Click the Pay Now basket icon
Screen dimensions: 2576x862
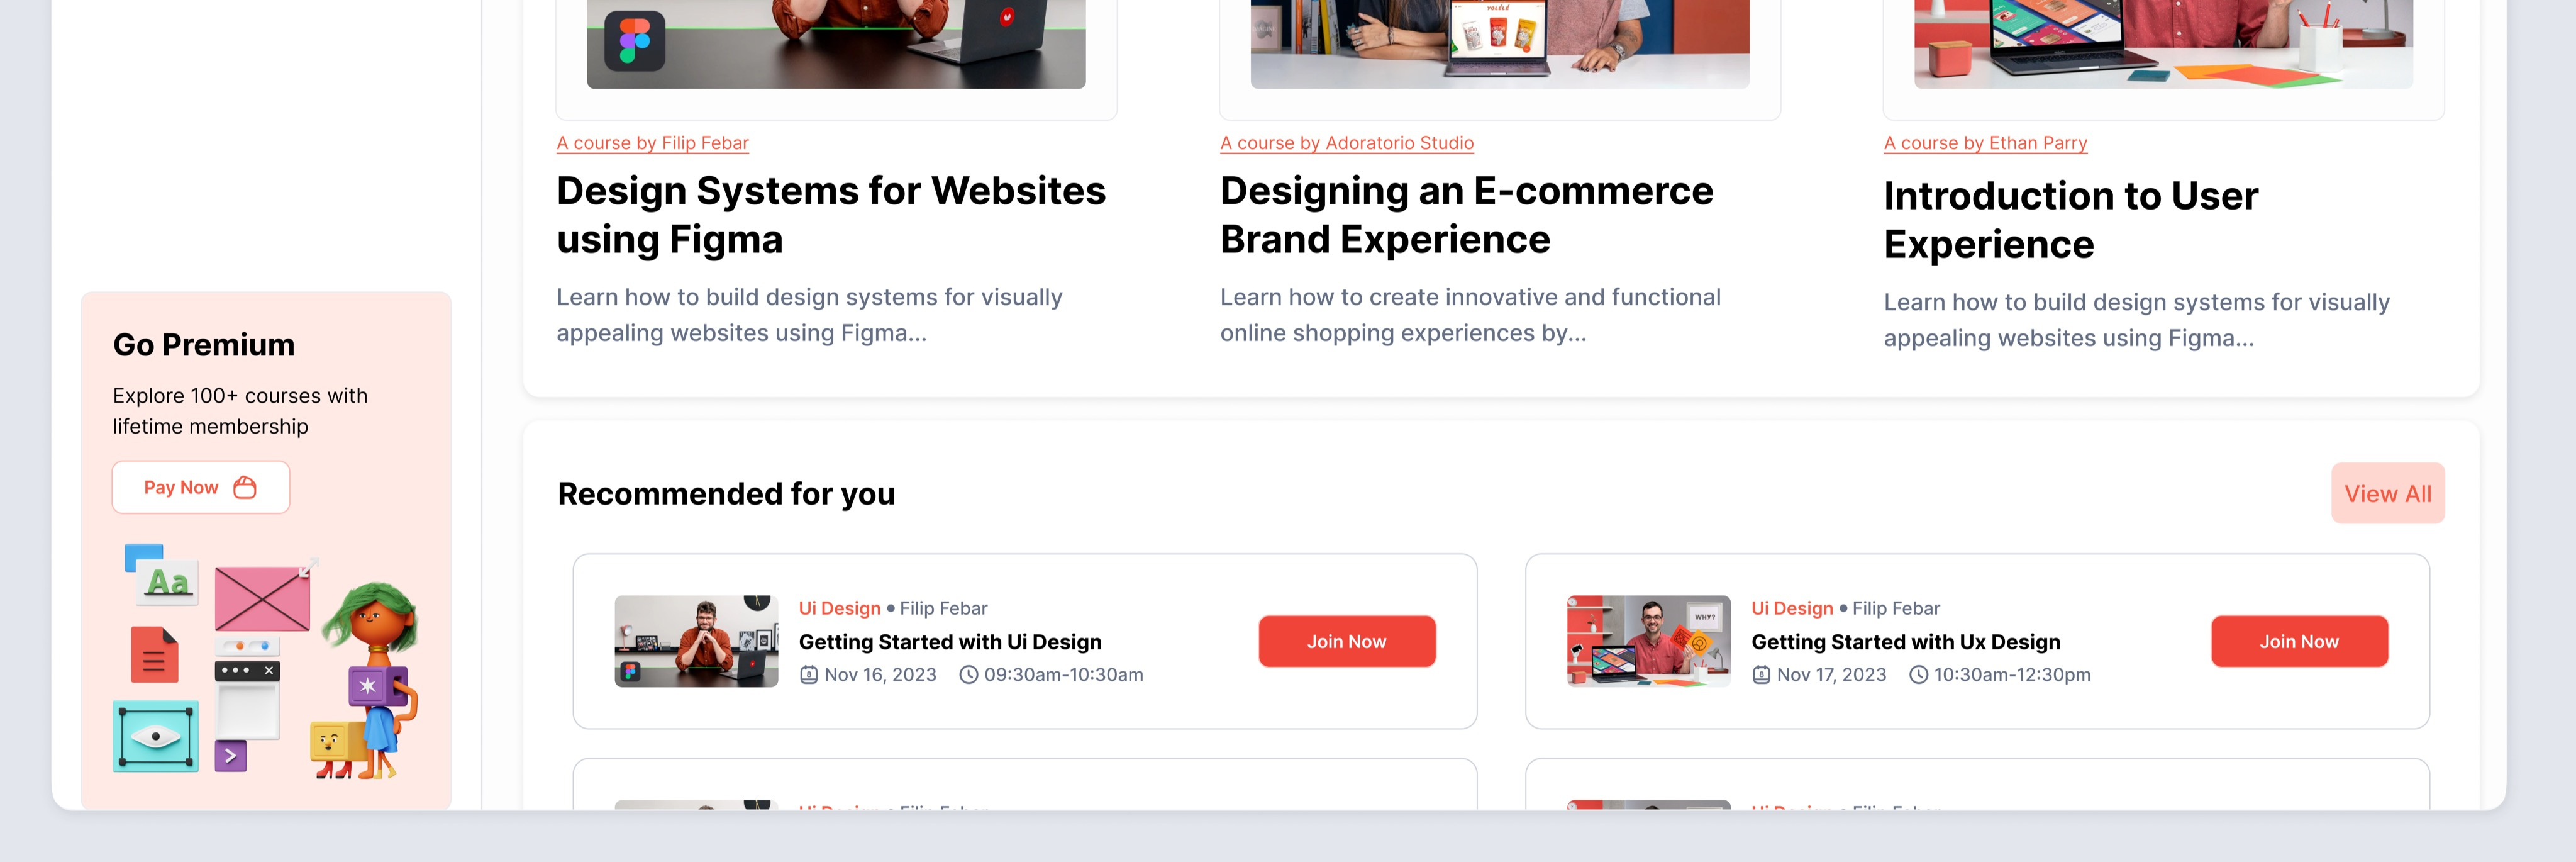coord(245,487)
